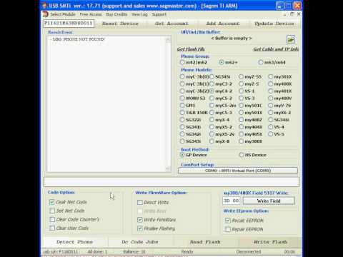The height and width of the screenshot is (257, 343).
Task: Select the m63/m64 phone group
Action: pyautogui.click(x=261, y=62)
